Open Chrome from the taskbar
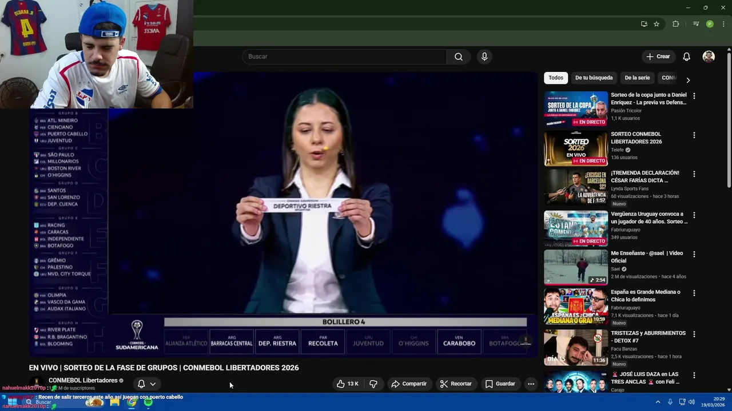Screen dimensions: 732x411 (x=132, y=402)
